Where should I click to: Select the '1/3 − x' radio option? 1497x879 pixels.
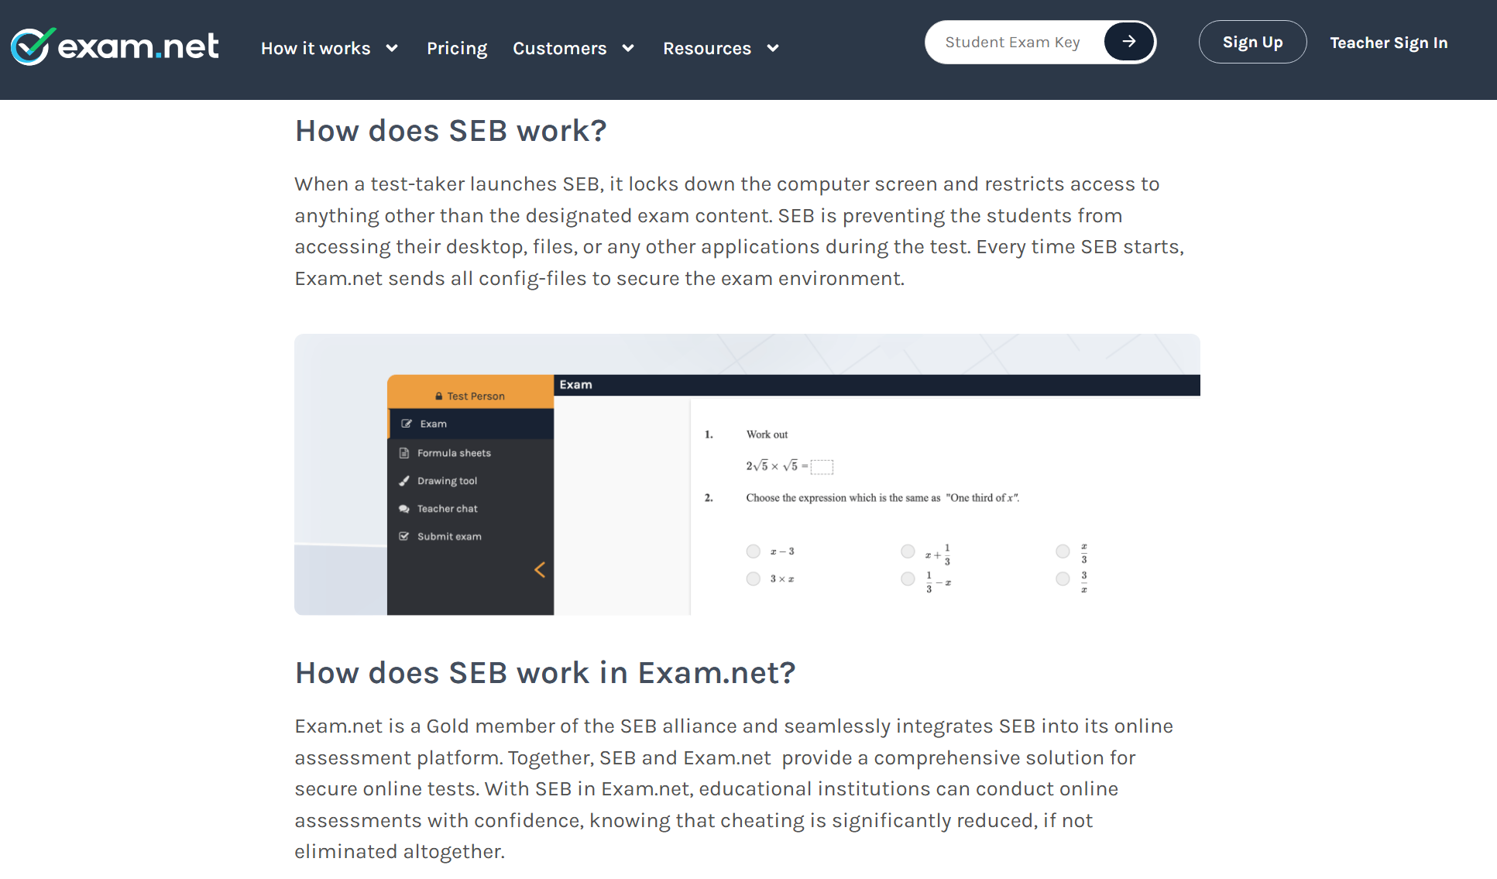(908, 579)
